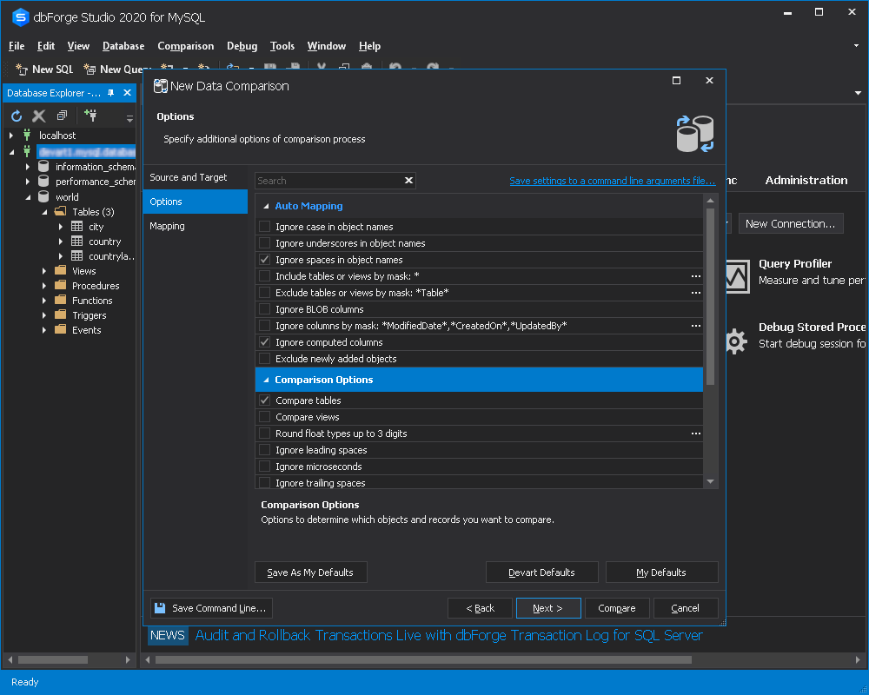Click the New Query toolbar icon

coord(90,69)
